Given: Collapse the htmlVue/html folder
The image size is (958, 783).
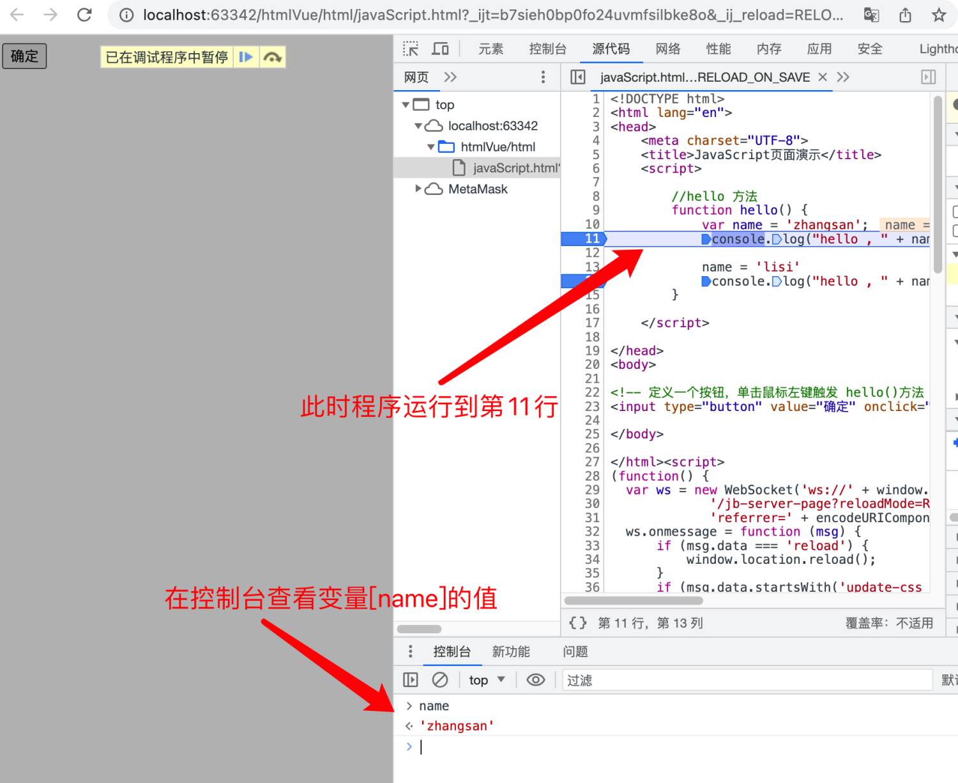Looking at the screenshot, I should pyautogui.click(x=431, y=147).
